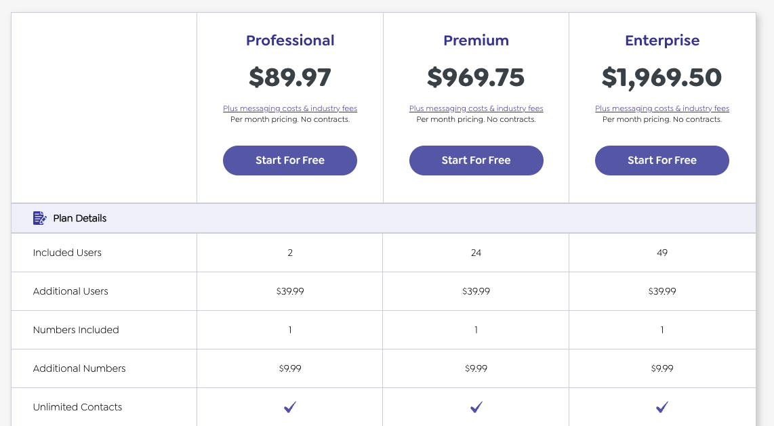Click the $1,969.50 Enterprise price
Screen dimensions: 774x426
[661, 77]
